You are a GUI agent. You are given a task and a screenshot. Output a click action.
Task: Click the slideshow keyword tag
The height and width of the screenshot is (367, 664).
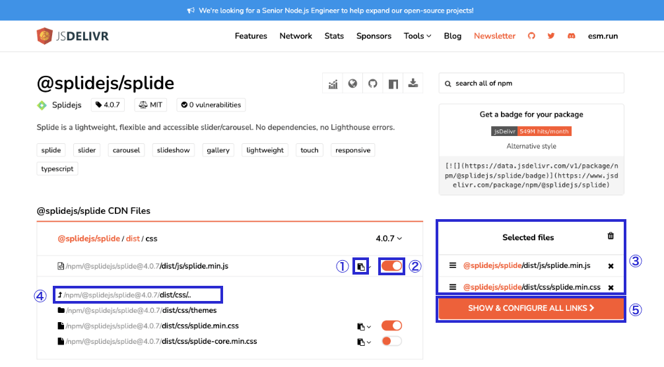[x=173, y=150]
